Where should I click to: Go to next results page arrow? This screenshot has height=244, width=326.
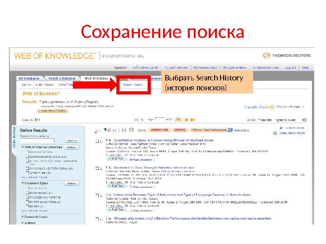(x=187, y=120)
